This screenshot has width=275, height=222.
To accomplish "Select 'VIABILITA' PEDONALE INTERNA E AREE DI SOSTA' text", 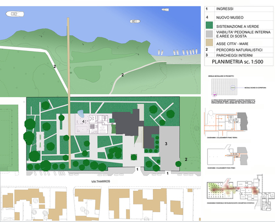I will tap(243, 34).
